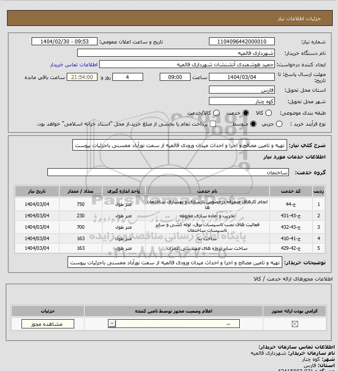
Task: Open the اطلاعات تماس خریدار link
Action: pyautogui.click(x=74, y=65)
